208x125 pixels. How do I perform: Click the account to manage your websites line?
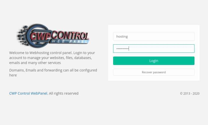tap(51, 58)
